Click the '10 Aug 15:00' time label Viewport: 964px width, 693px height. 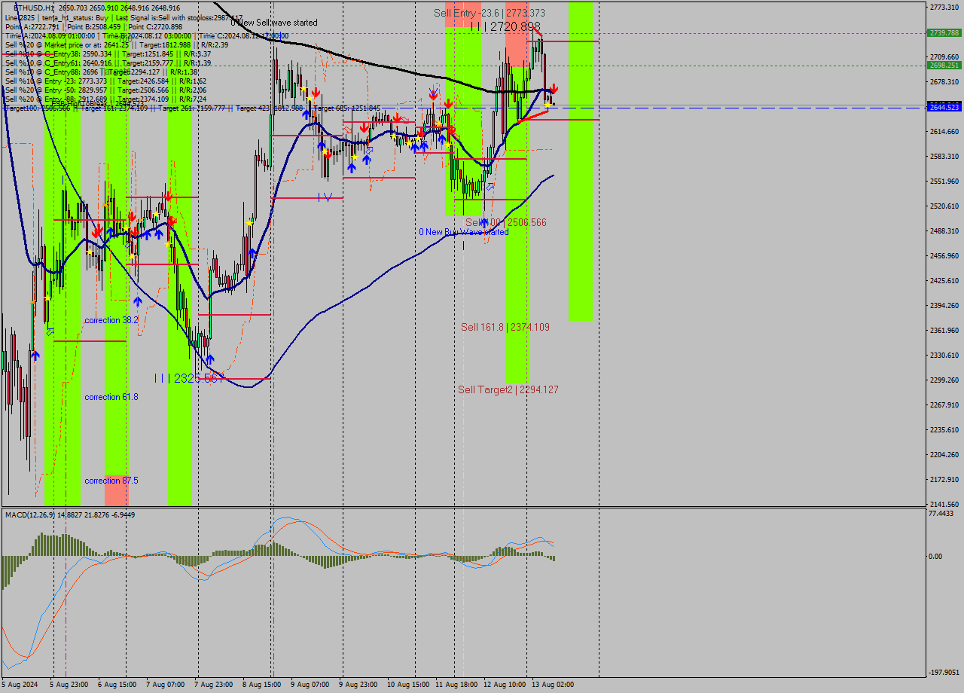[408, 685]
